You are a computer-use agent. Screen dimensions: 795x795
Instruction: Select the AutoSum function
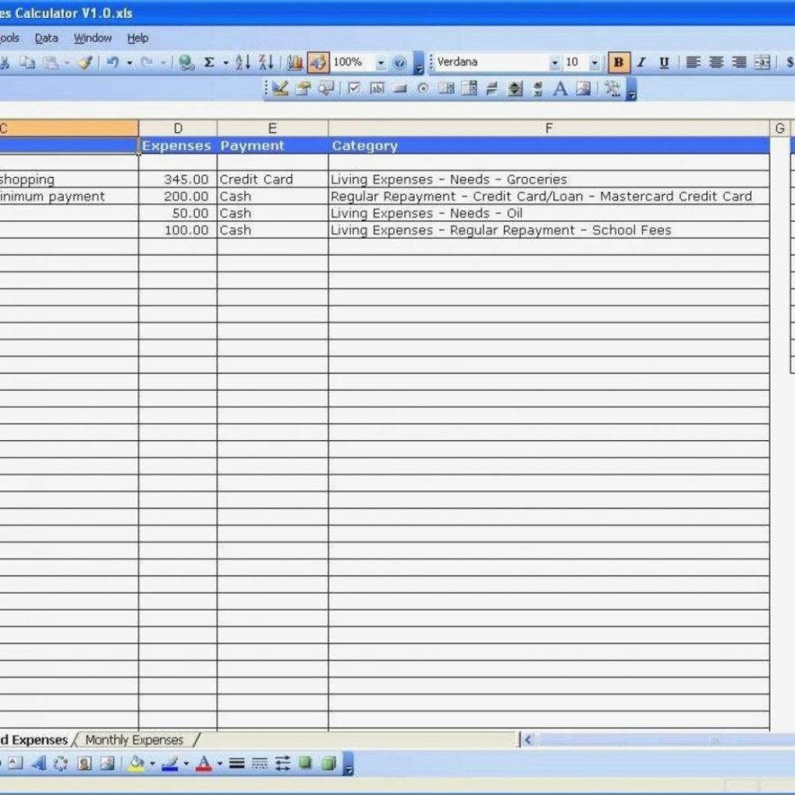(208, 61)
